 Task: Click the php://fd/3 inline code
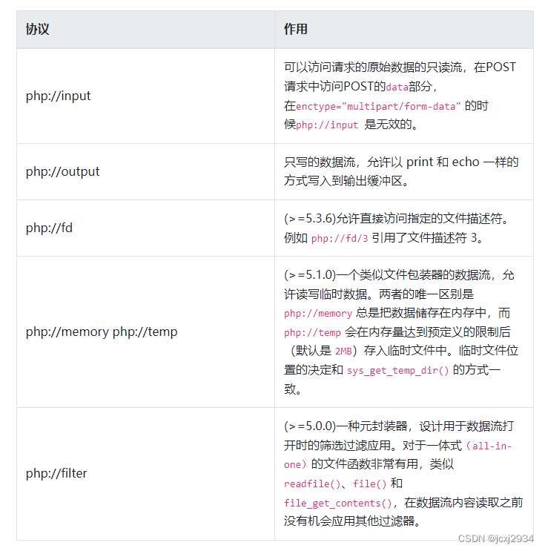tap(340, 239)
